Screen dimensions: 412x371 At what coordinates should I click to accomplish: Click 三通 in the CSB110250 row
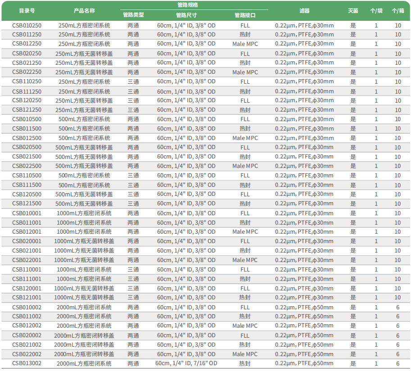pyautogui.click(x=133, y=81)
